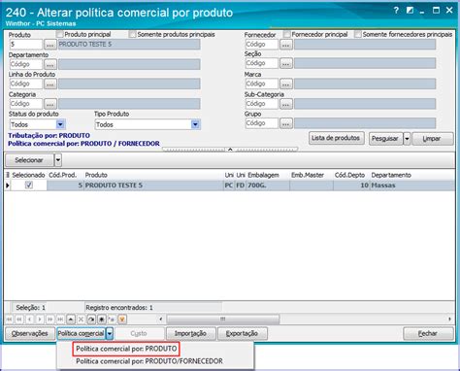Expand the Selecionar dropdown arrow
Viewport: 460px width, 371px height.
[58, 160]
